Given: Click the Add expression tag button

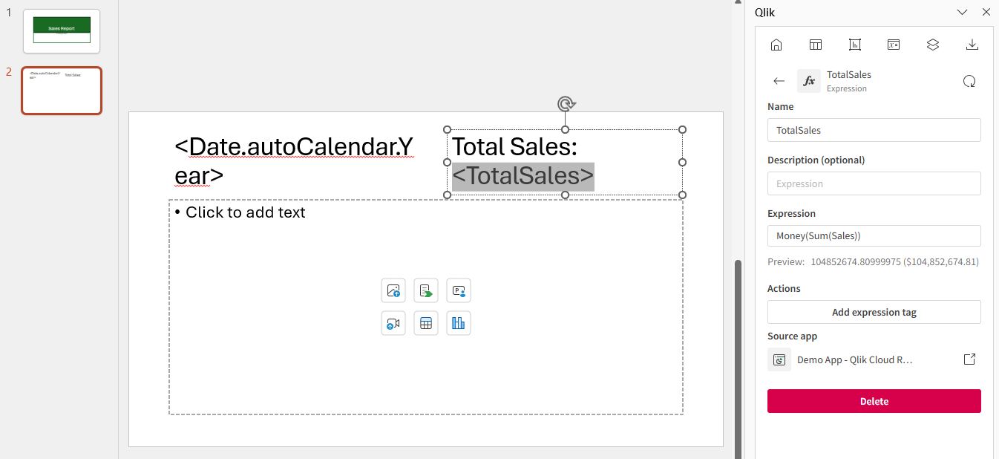Looking at the screenshot, I should [874, 312].
